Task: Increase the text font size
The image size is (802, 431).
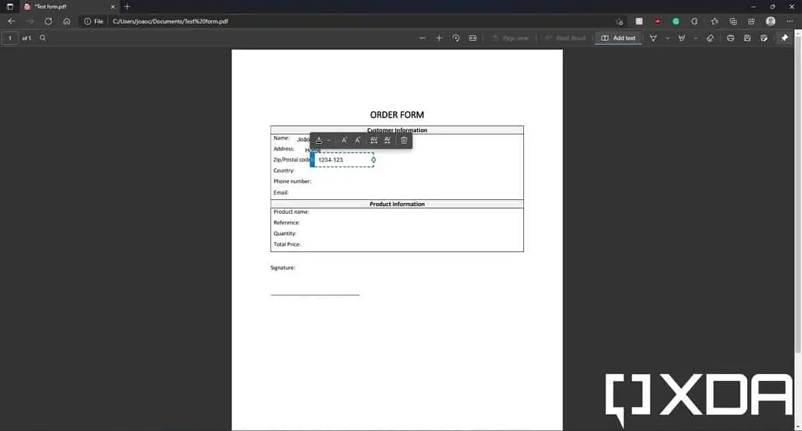Action: click(x=358, y=140)
